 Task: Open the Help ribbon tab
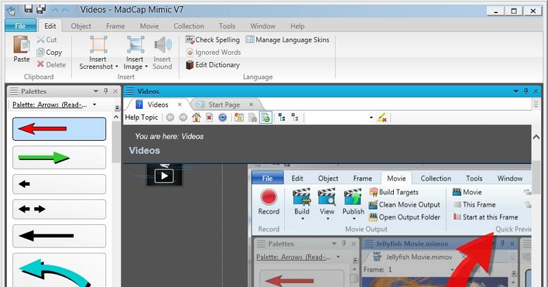[x=297, y=26]
